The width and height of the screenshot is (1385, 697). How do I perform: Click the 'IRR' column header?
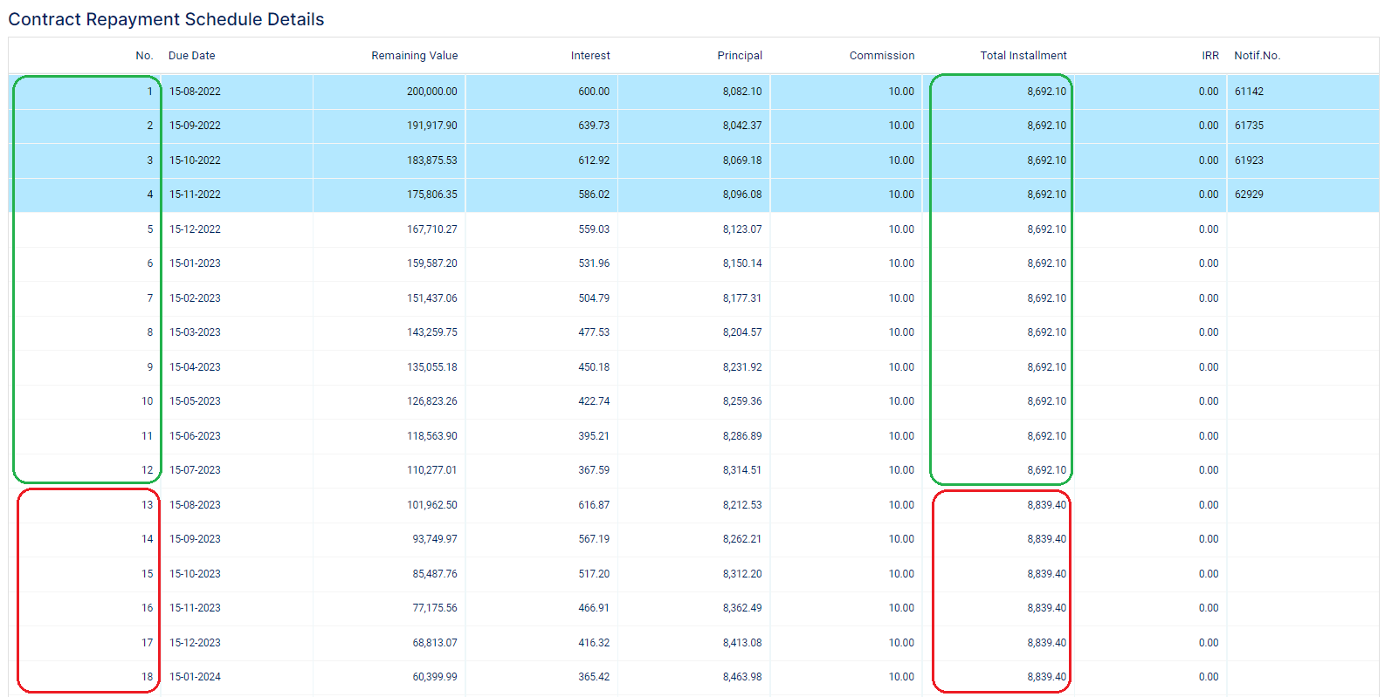[x=1209, y=56]
